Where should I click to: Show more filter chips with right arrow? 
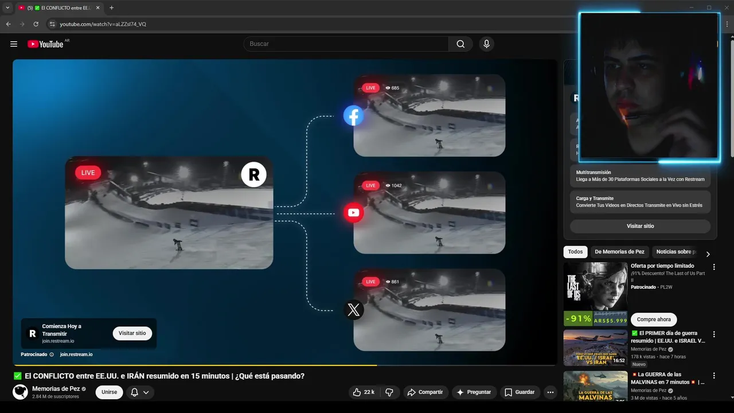click(x=708, y=254)
